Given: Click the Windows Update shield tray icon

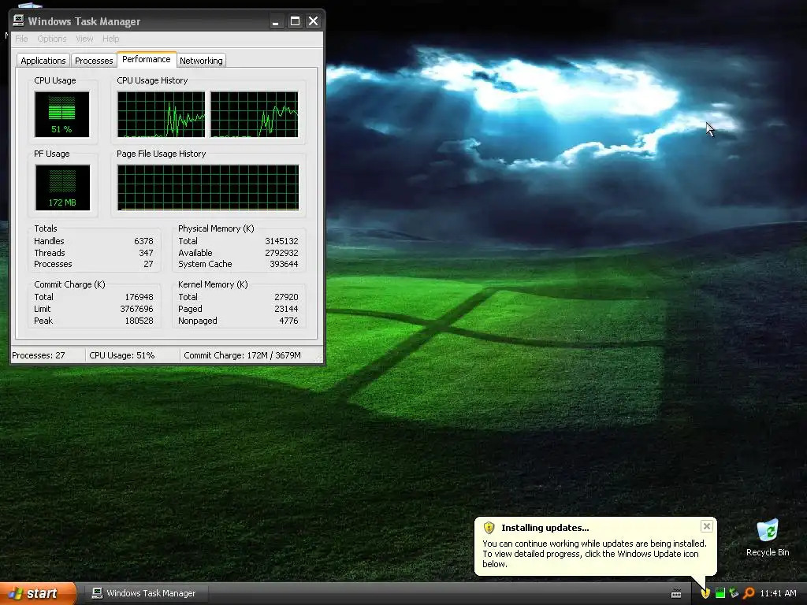Looking at the screenshot, I should [x=705, y=593].
